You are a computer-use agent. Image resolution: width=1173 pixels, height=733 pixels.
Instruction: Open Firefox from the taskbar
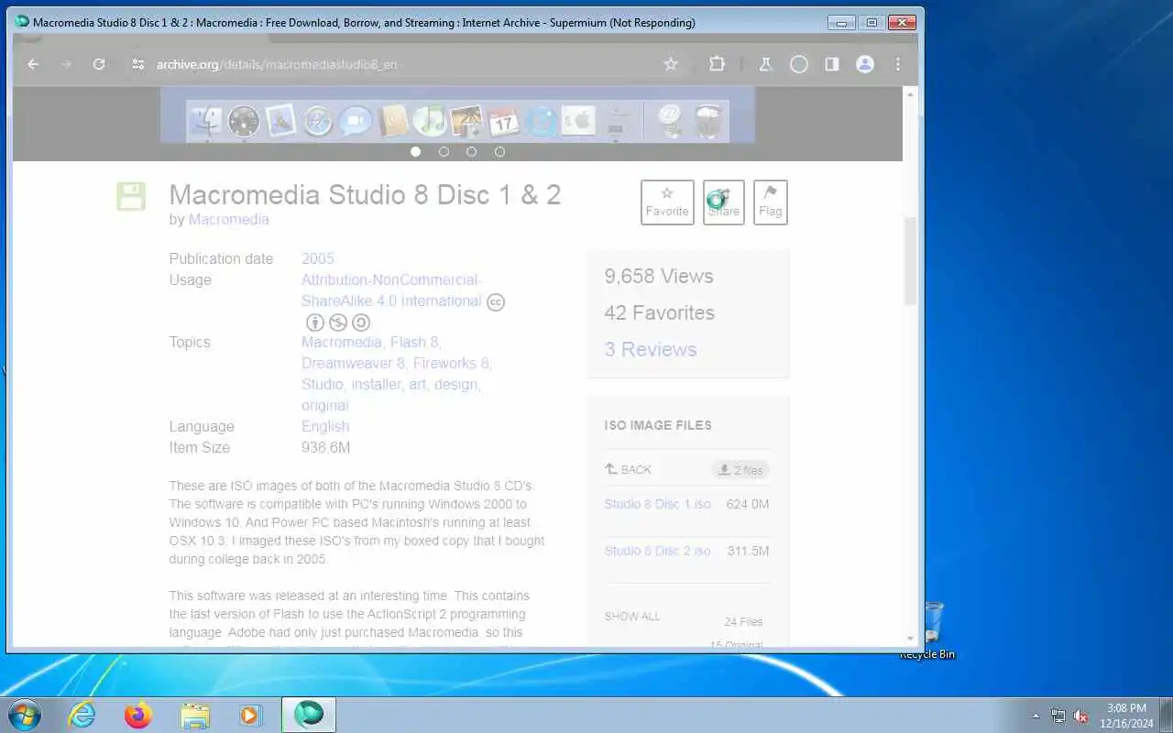tap(138, 715)
